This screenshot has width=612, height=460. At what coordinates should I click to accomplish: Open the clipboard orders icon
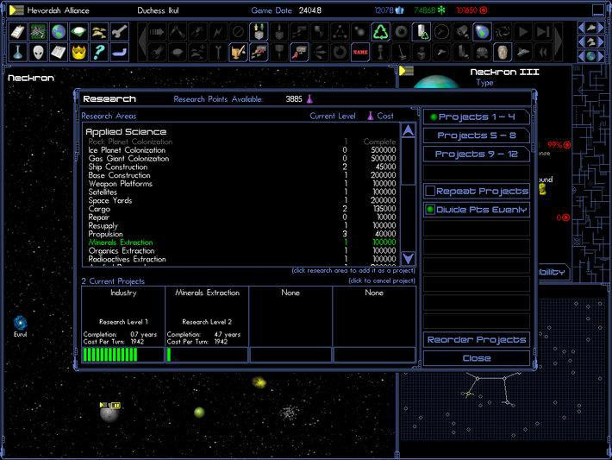(17, 32)
